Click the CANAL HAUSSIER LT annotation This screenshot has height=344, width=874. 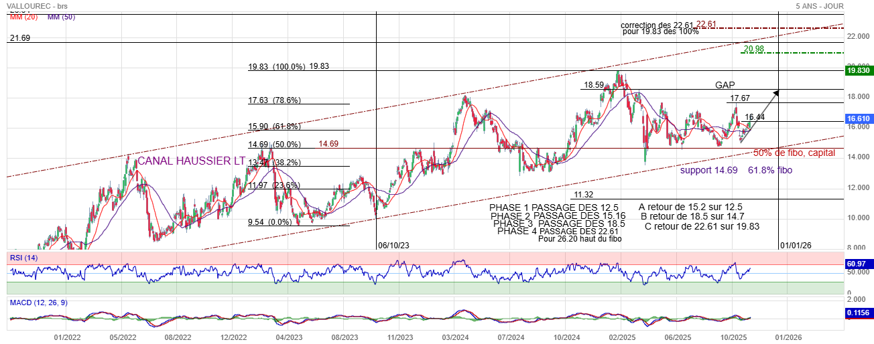[191, 161]
